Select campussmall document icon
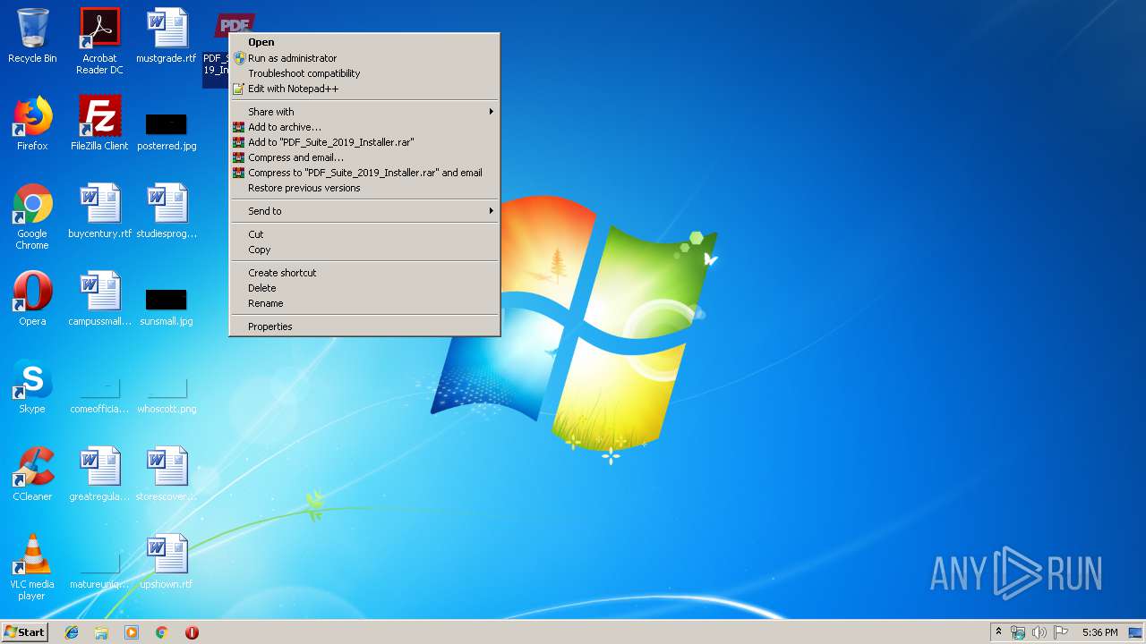The height and width of the screenshot is (644, 1146). coord(99,299)
